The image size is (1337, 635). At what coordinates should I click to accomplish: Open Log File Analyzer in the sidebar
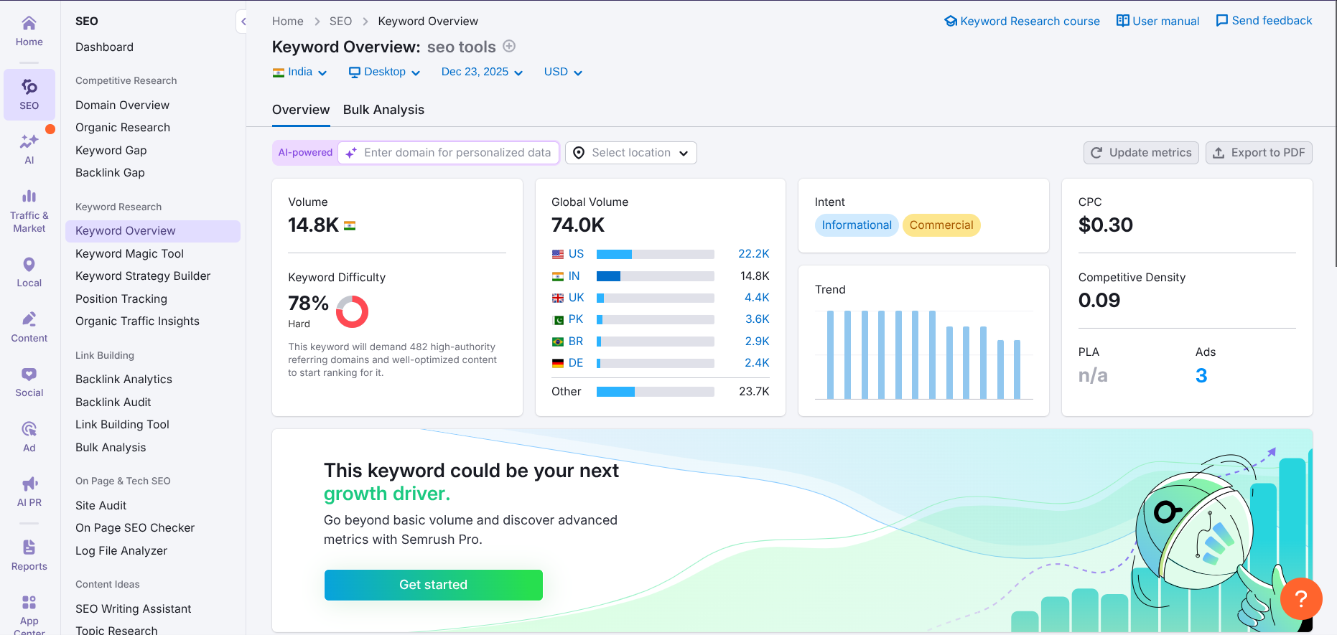[121, 551]
